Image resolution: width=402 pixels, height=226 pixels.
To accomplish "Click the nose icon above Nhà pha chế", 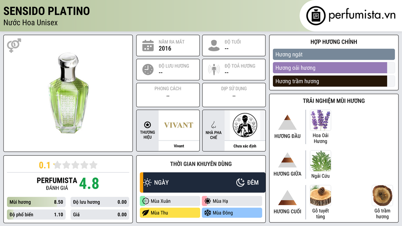I will tap(213, 125).
